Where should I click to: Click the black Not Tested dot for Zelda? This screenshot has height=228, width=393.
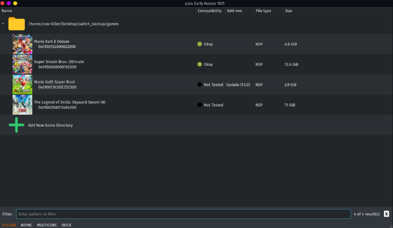[200, 105]
